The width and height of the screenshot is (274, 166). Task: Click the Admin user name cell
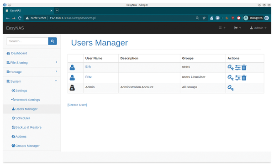tap(101, 88)
